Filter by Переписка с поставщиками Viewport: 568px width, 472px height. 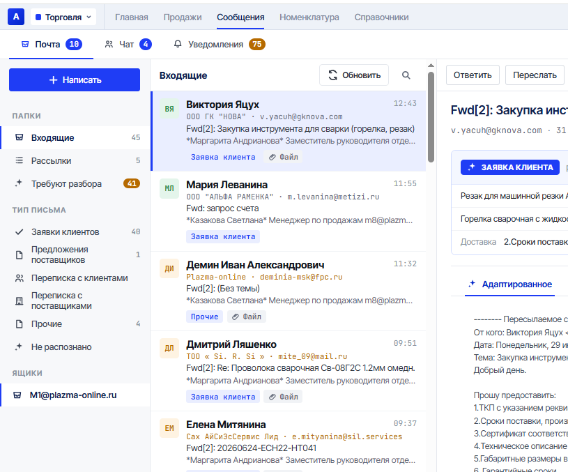point(75,301)
